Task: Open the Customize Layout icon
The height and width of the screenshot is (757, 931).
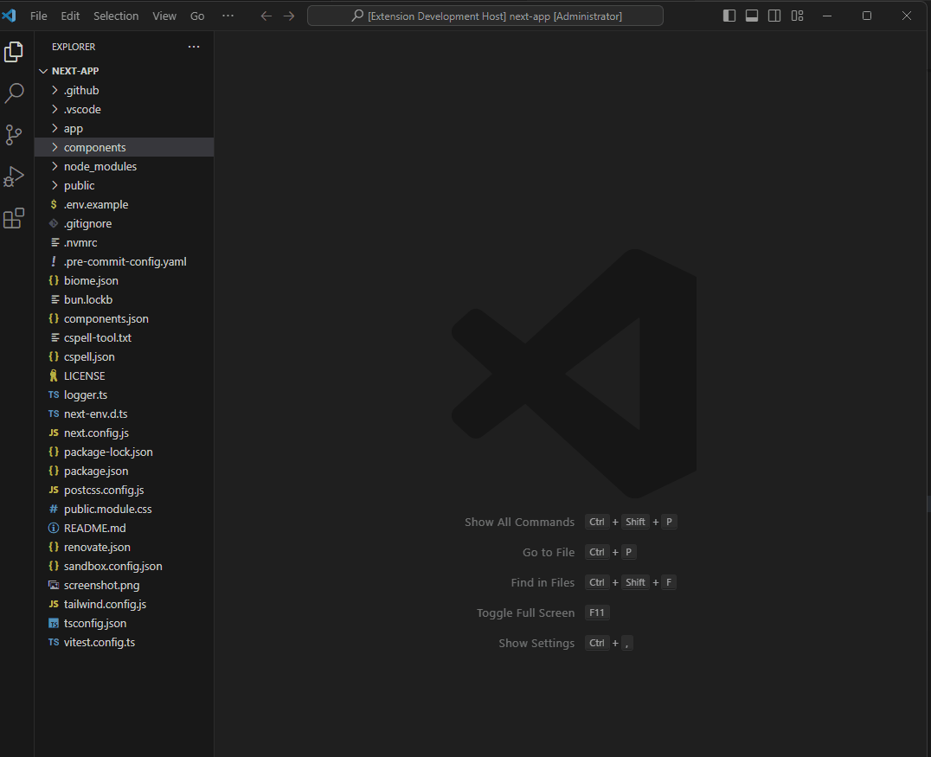Action: click(x=798, y=16)
